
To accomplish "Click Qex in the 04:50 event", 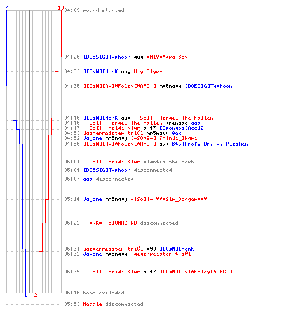I will 177,133.
